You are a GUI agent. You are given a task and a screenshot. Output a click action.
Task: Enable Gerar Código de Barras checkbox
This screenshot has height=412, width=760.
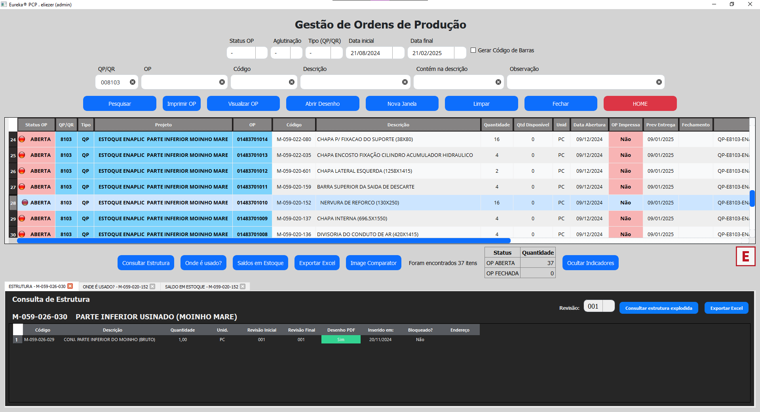pyautogui.click(x=473, y=50)
